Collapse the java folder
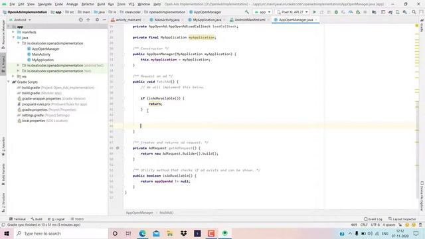The height and width of the screenshot is (239, 425). pyautogui.click(x=13, y=38)
